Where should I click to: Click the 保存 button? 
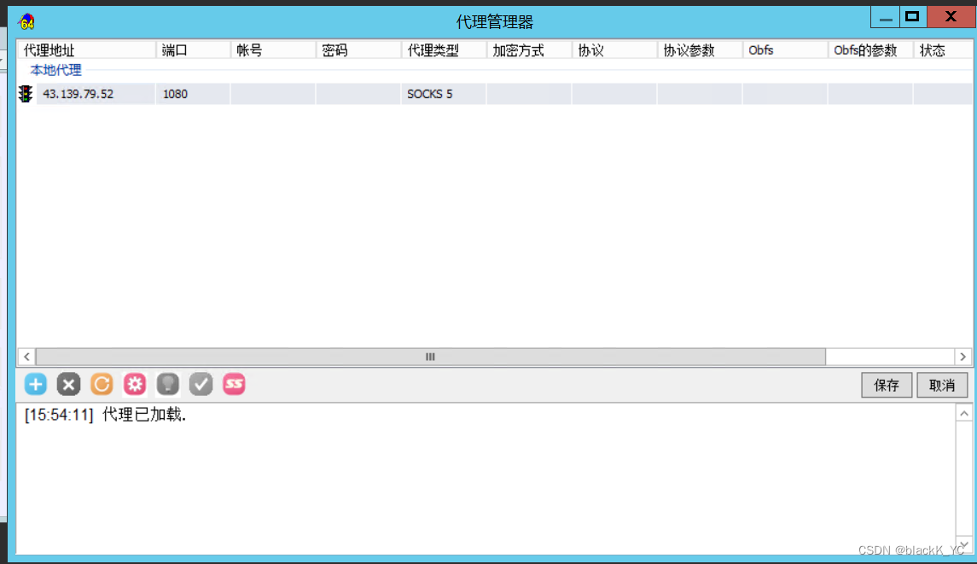click(x=887, y=385)
